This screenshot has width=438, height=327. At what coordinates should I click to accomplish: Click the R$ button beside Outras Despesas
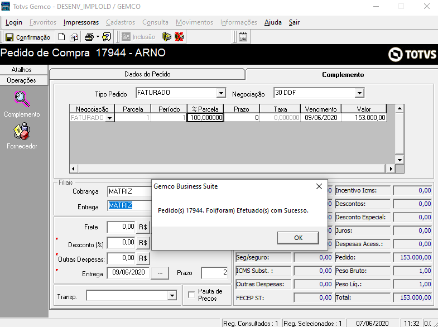pyautogui.click(x=143, y=258)
